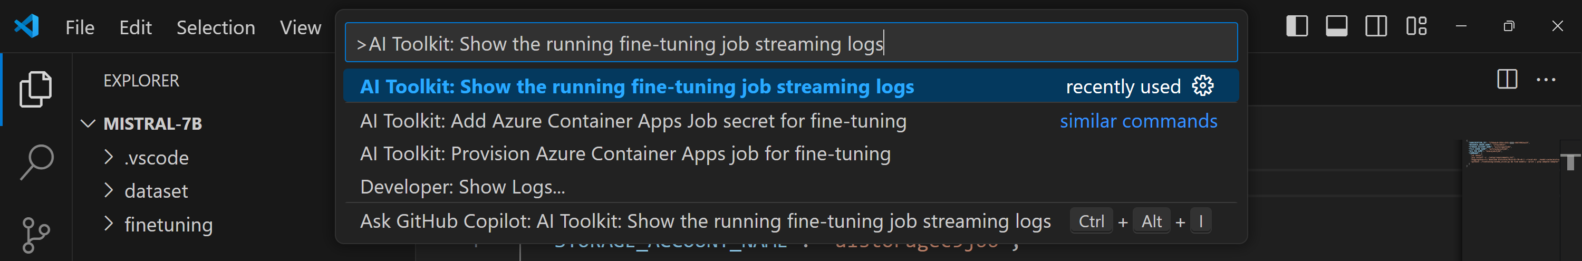Open the Customize Layout icon
Image resolution: width=1582 pixels, height=261 pixels.
pos(1416,26)
